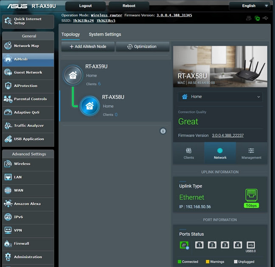Click the Parental Controls family icon
Viewport: 275px width, 267px height.
point(8,99)
